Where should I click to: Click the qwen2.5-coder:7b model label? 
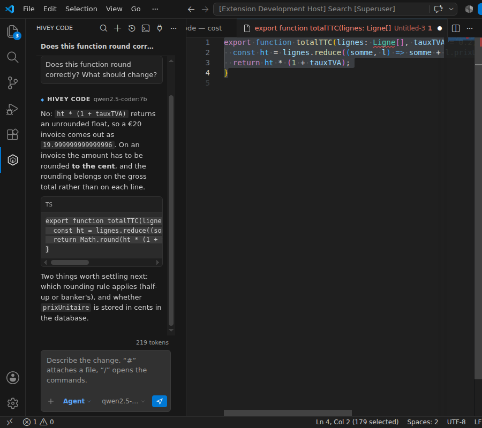click(x=120, y=99)
